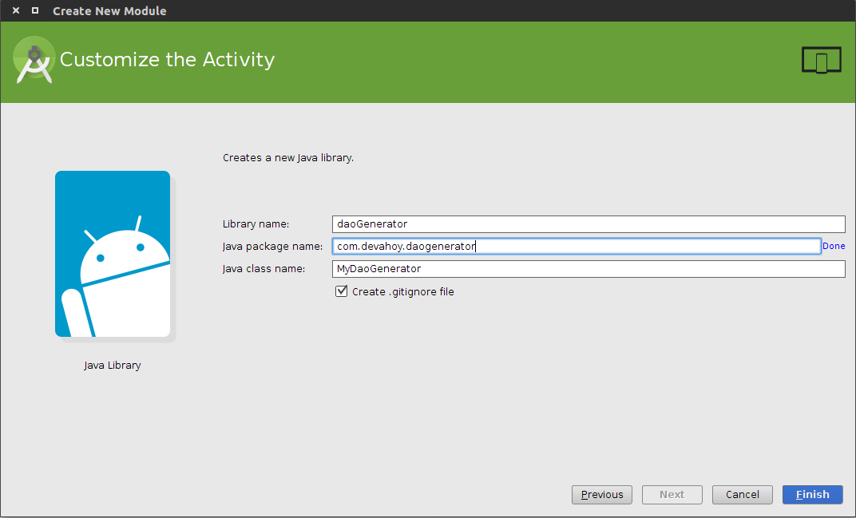
Task: Select the Java Library thumbnail image
Action: (113, 254)
